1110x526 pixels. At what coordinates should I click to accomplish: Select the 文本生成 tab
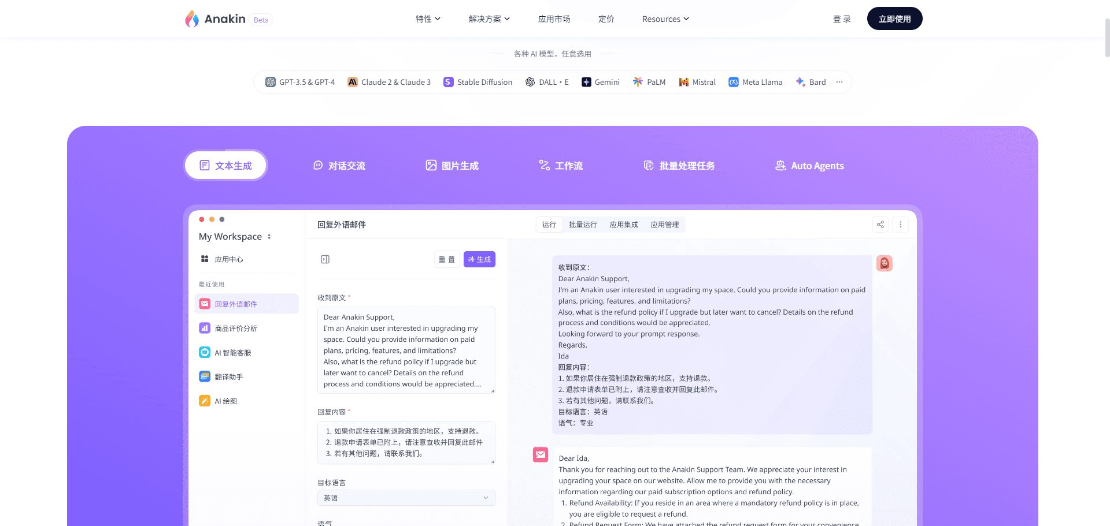tap(225, 165)
